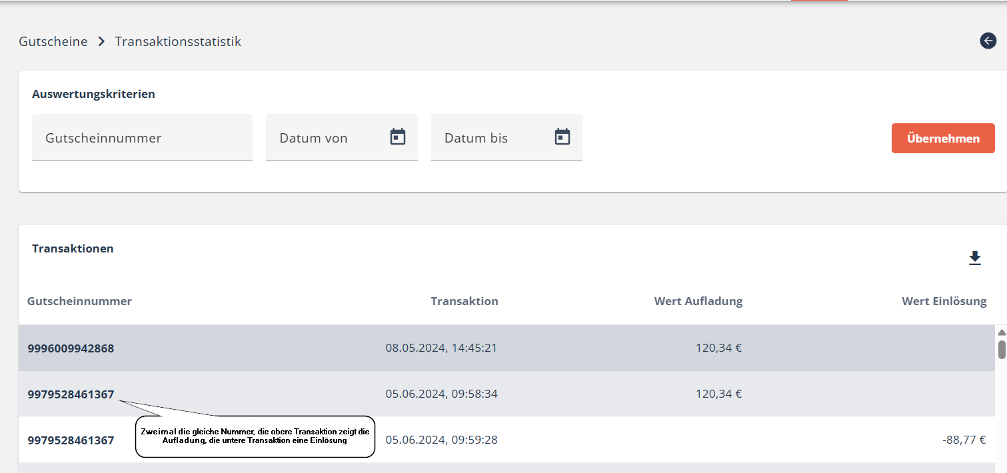Select Transaktionsstatistik breadcrumb
The height and width of the screenshot is (473, 1007).
178,41
